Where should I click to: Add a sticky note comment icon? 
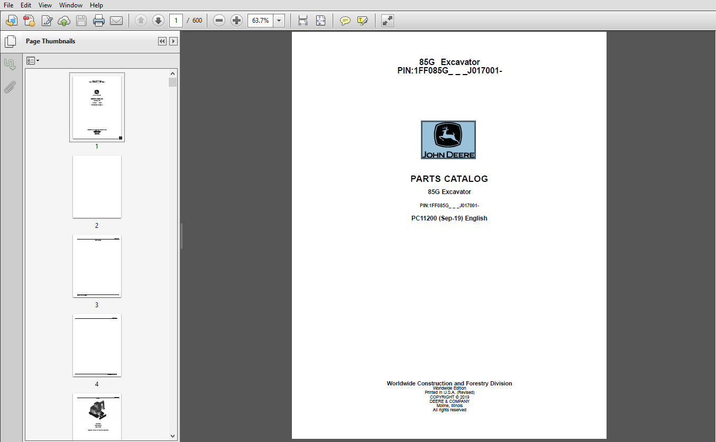point(345,21)
